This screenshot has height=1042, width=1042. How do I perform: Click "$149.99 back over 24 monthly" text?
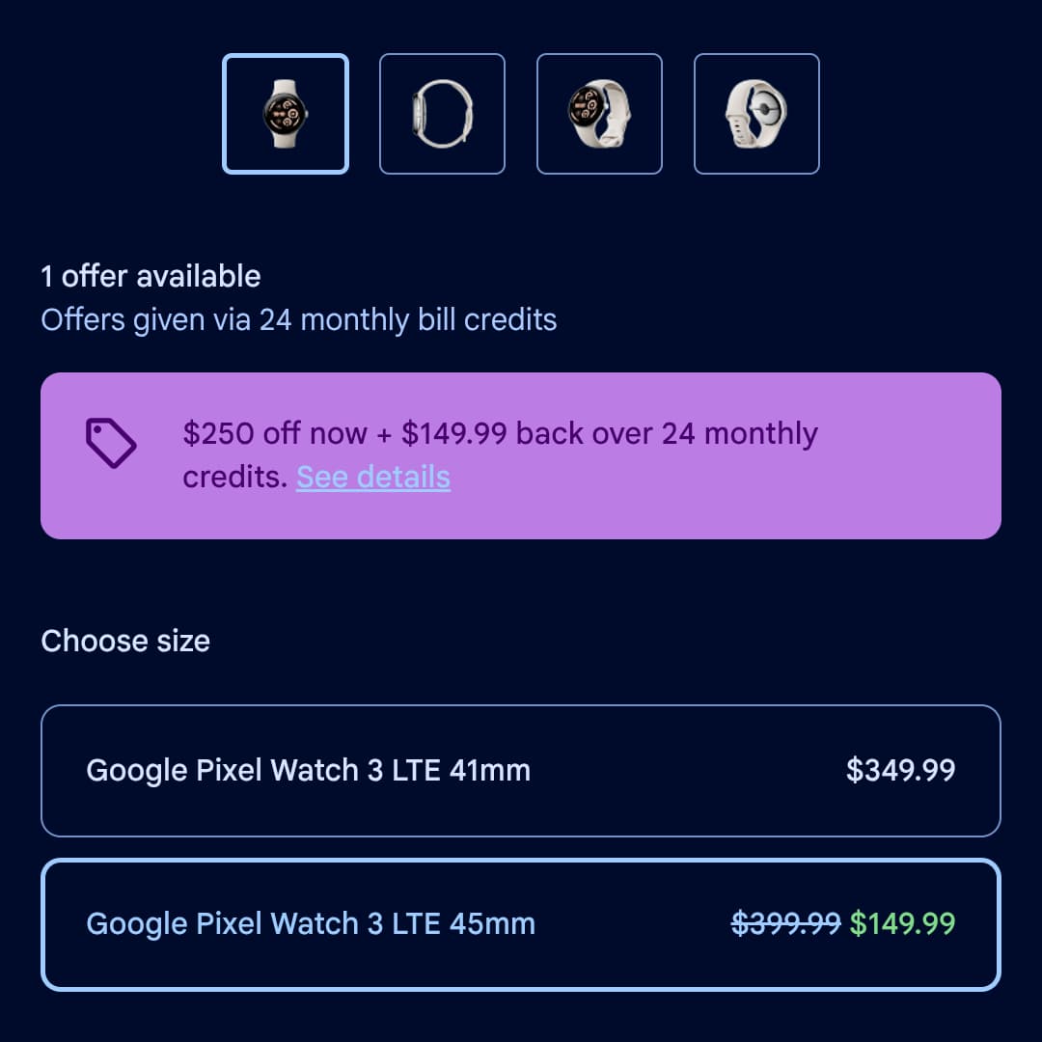pos(610,434)
